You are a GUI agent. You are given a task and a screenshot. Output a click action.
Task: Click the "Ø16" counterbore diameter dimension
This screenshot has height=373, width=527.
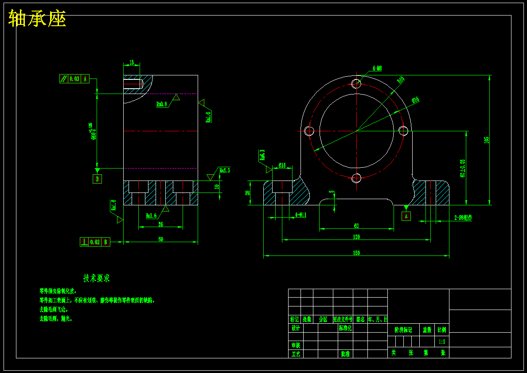[282, 165]
